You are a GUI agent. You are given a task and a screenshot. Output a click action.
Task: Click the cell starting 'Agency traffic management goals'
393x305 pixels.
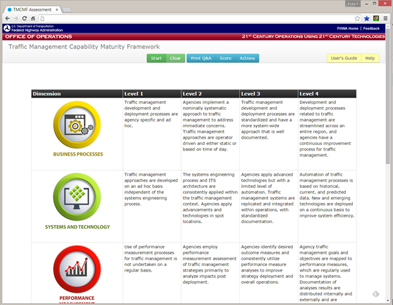coord(327,273)
